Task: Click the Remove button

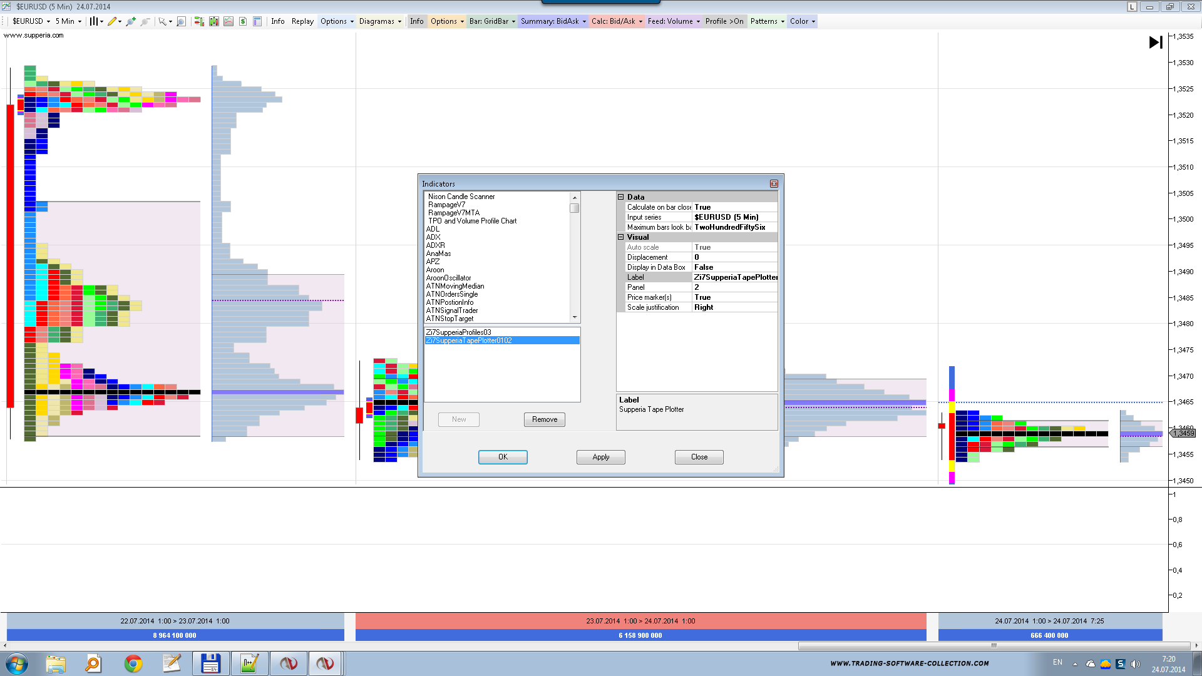Action: (x=544, y=419)
